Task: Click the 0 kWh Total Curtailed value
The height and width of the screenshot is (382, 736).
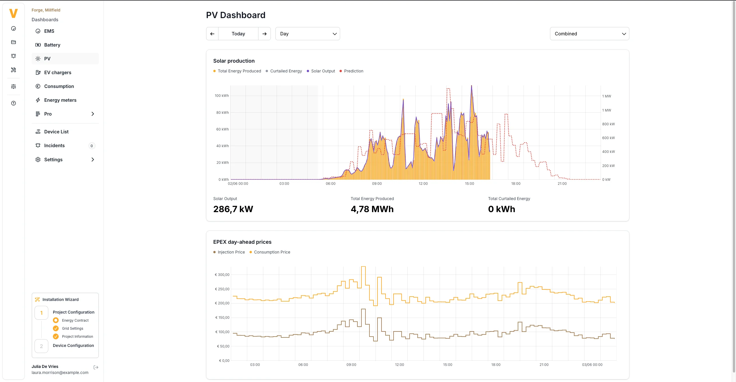Action: pyautogui.click(x=501, y=209)
